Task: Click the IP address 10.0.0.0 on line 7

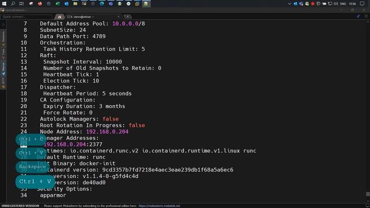Action: [x=125, y=24]
